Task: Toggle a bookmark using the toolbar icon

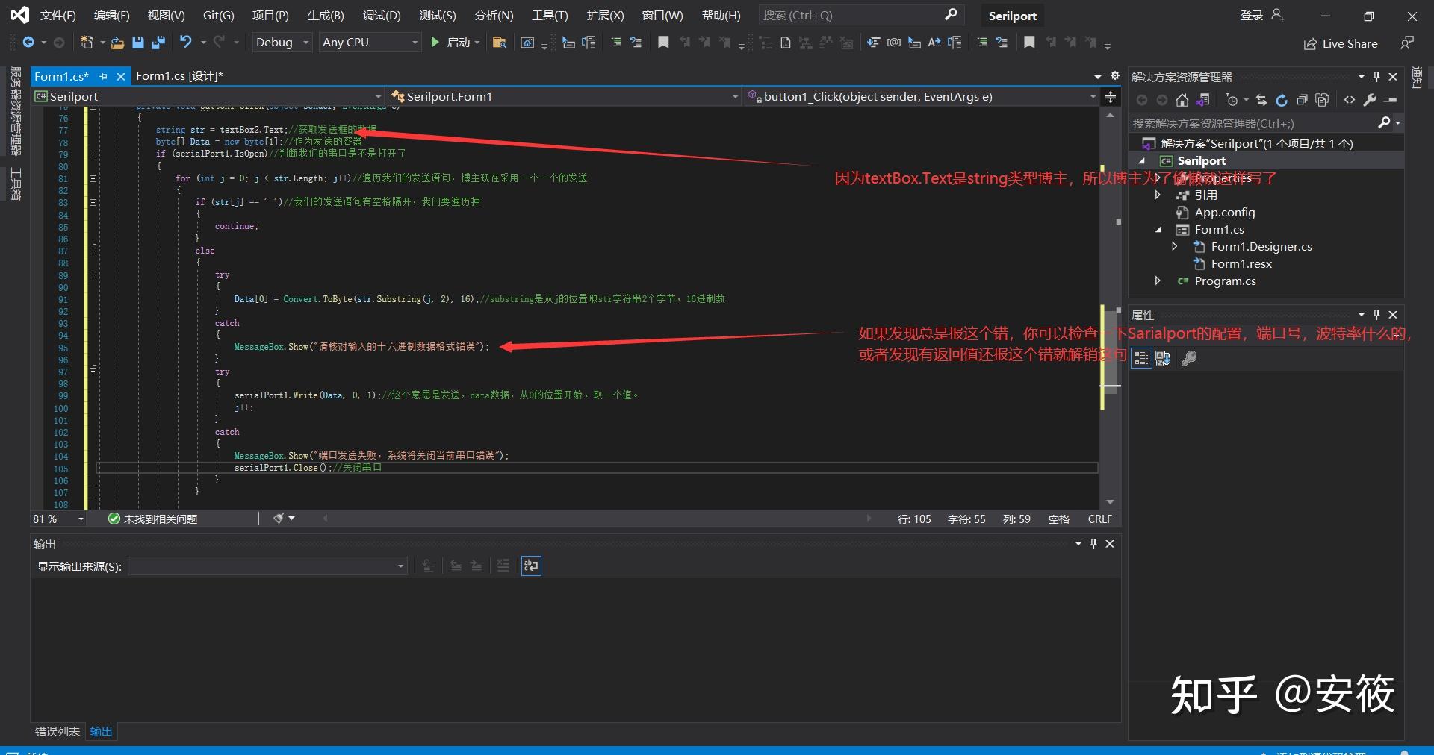Action: (x=663, y=43)
